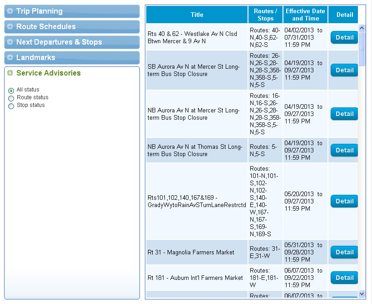
Task: Expand Next Departures & Stops panel
Action: click(x=72, y=42)
